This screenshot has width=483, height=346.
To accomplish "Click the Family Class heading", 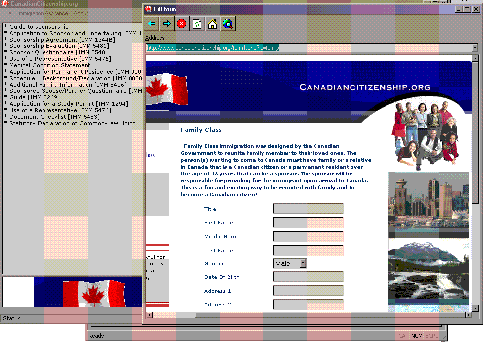I will coord(201,130).
